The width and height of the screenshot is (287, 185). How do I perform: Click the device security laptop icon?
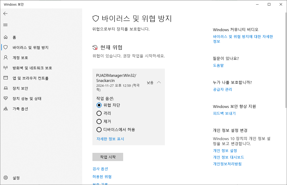point(6,88)
